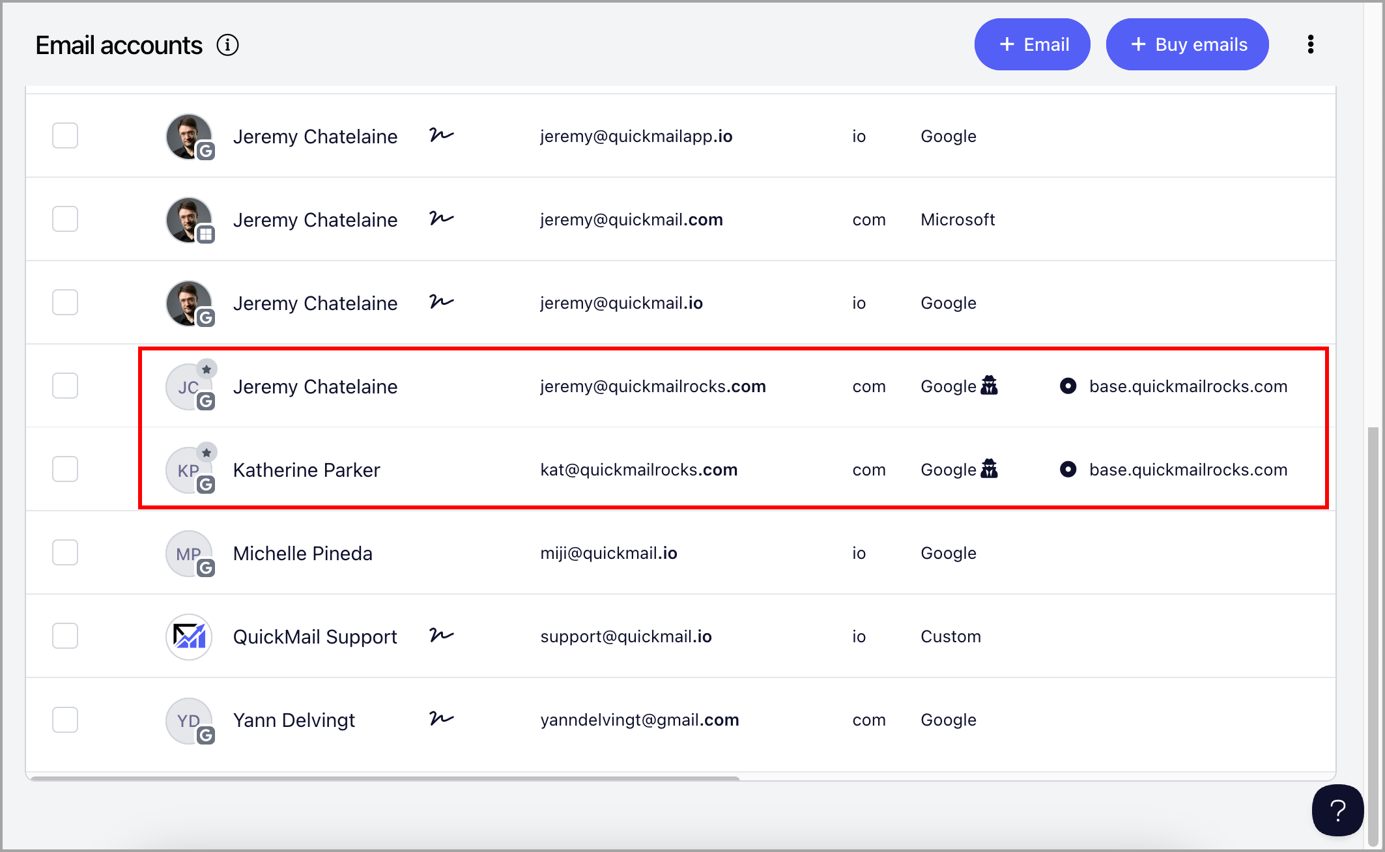This screenshot has height=852, width=1385.
Task: Select email yanndelvingt@gmail.com
Action: [640, 720]
